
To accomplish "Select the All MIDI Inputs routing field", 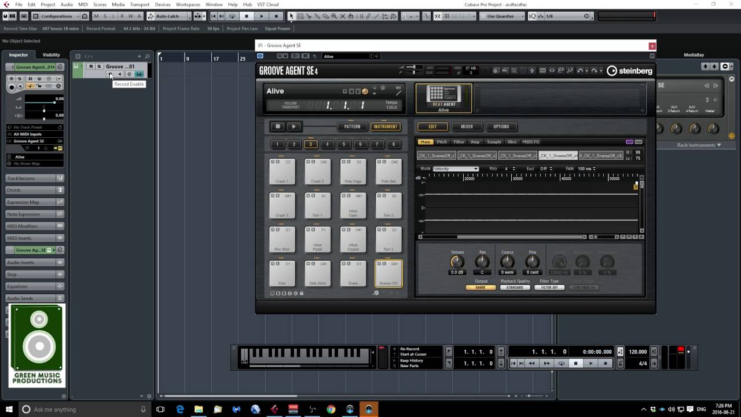I will point(35,134).
